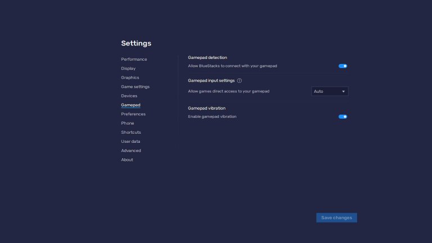
Task: Select the Gamepad sidebar item
Action: tap(130, 105)
